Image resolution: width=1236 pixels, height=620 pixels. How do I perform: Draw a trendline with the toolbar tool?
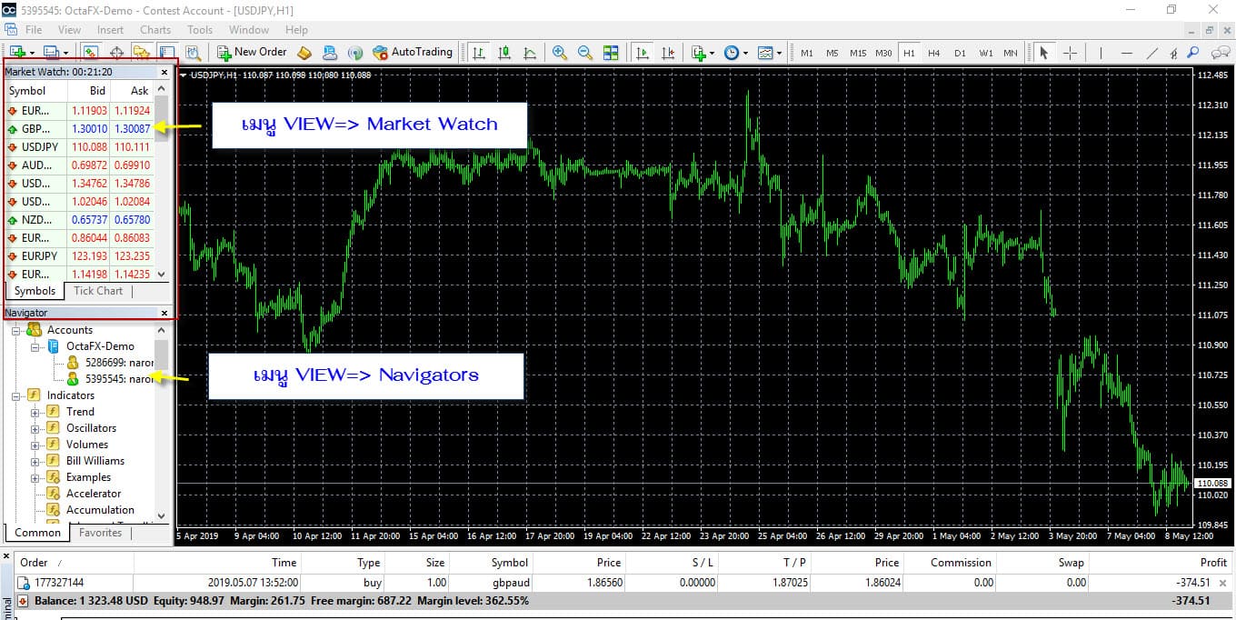tap(1152, 53)
